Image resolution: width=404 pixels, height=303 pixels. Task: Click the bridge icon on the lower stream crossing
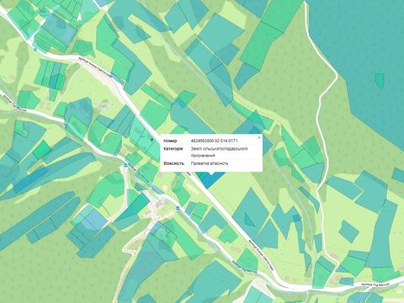[x=178, y=208]
